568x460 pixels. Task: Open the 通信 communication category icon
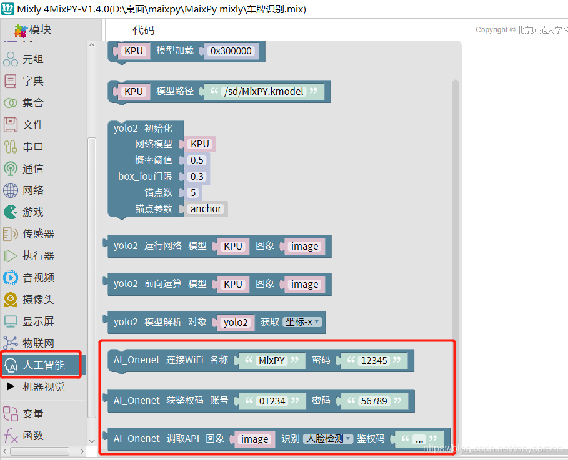[11, 169]
